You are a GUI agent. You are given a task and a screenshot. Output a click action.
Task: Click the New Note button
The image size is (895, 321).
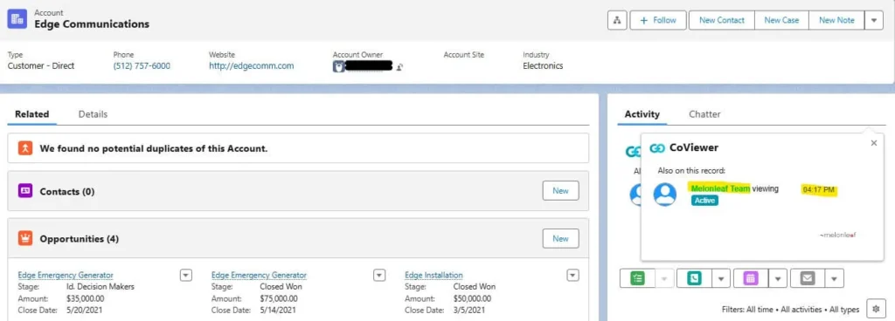pyautogui.click(x=836, y=20)
